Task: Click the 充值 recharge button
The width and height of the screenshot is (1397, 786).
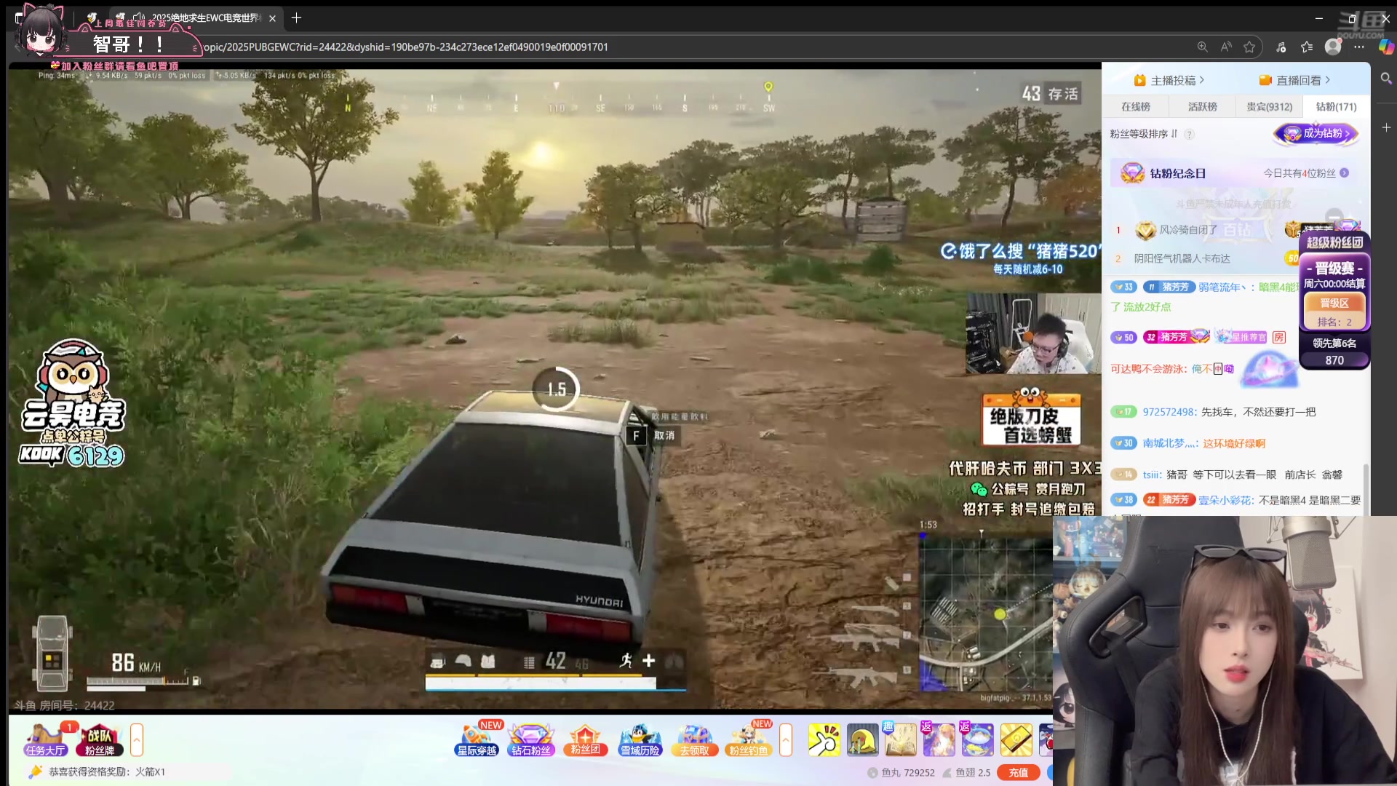Action: [x=1018, y=772]
